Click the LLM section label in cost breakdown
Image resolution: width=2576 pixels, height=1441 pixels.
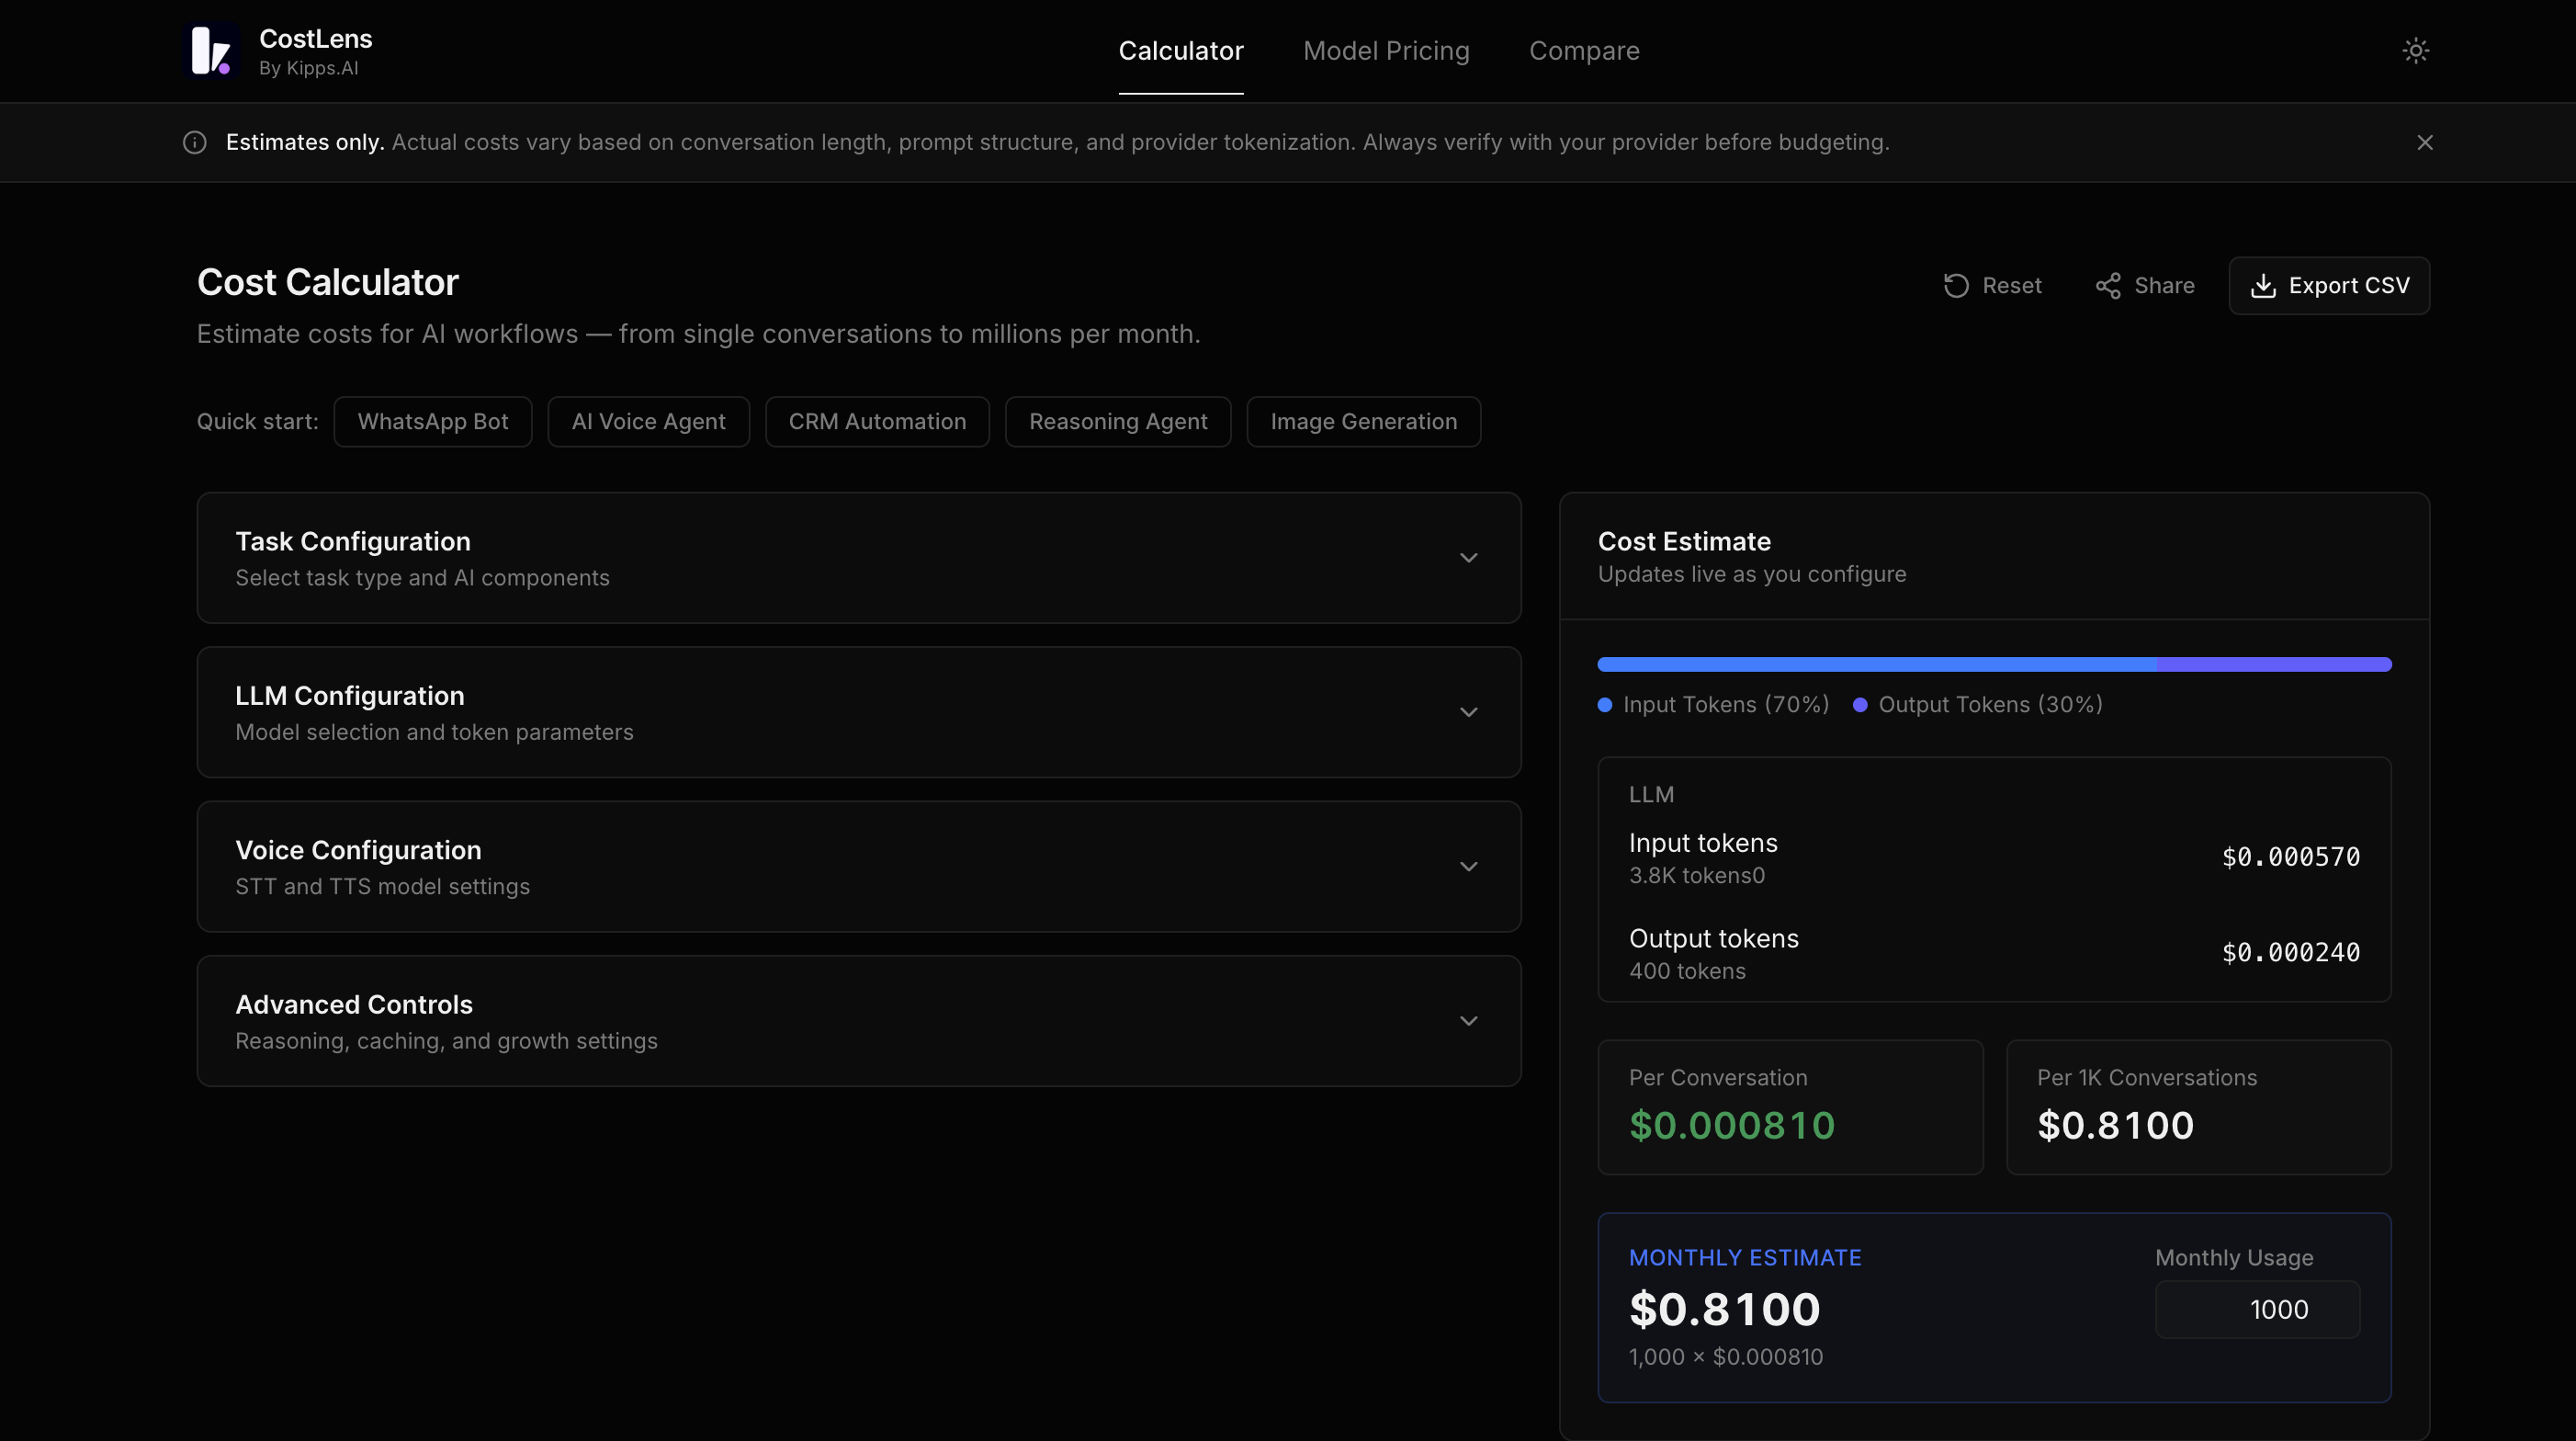[1651, 795]
